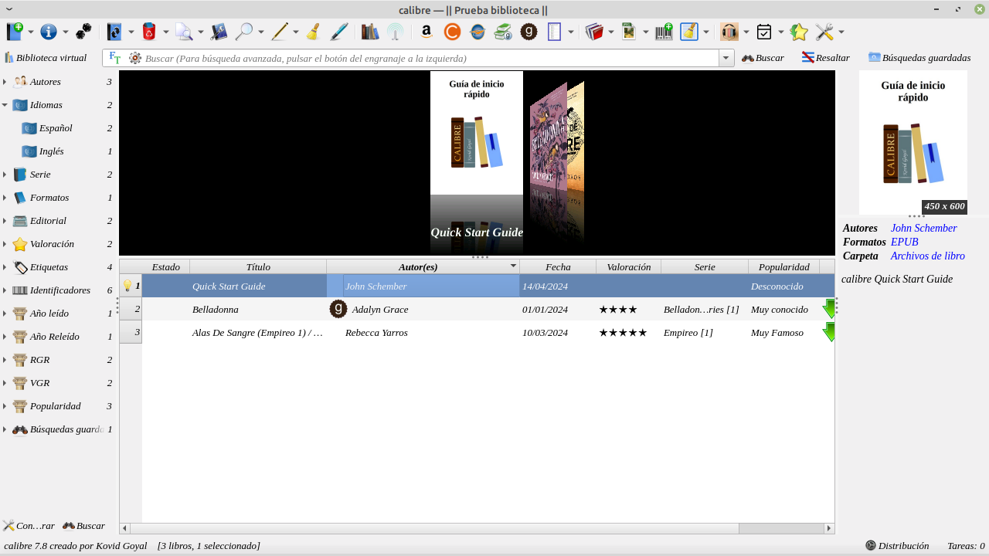Toggle the blue broom highlighted toolbar button
The image size is (989, 556).
689,32
